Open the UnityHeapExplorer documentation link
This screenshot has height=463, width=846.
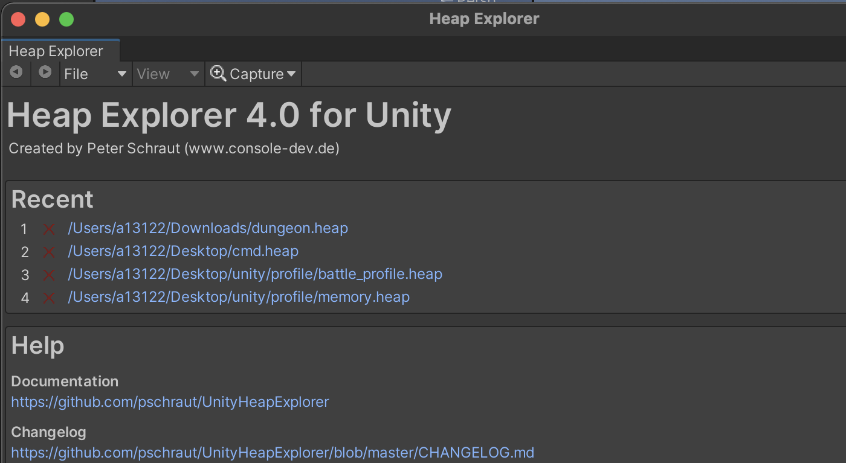tap(170, 401)
